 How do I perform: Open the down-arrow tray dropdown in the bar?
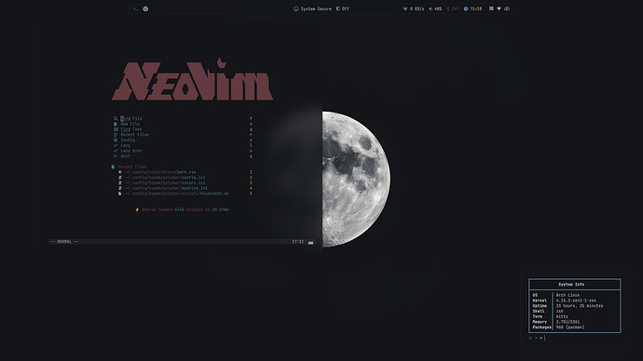[499, 8]
